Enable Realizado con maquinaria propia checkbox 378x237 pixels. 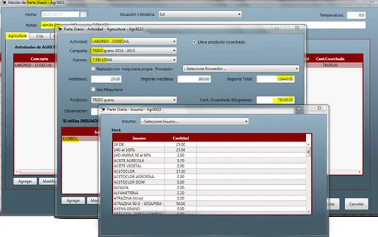tap(93, 68)
